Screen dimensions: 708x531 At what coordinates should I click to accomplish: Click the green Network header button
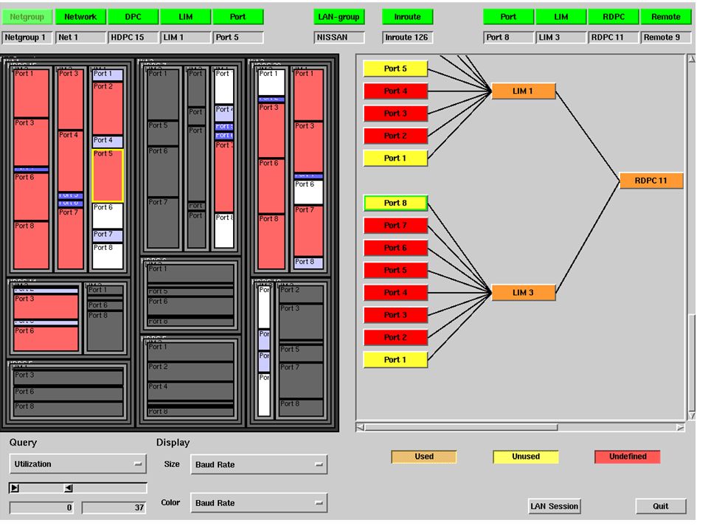coord(80,17)
